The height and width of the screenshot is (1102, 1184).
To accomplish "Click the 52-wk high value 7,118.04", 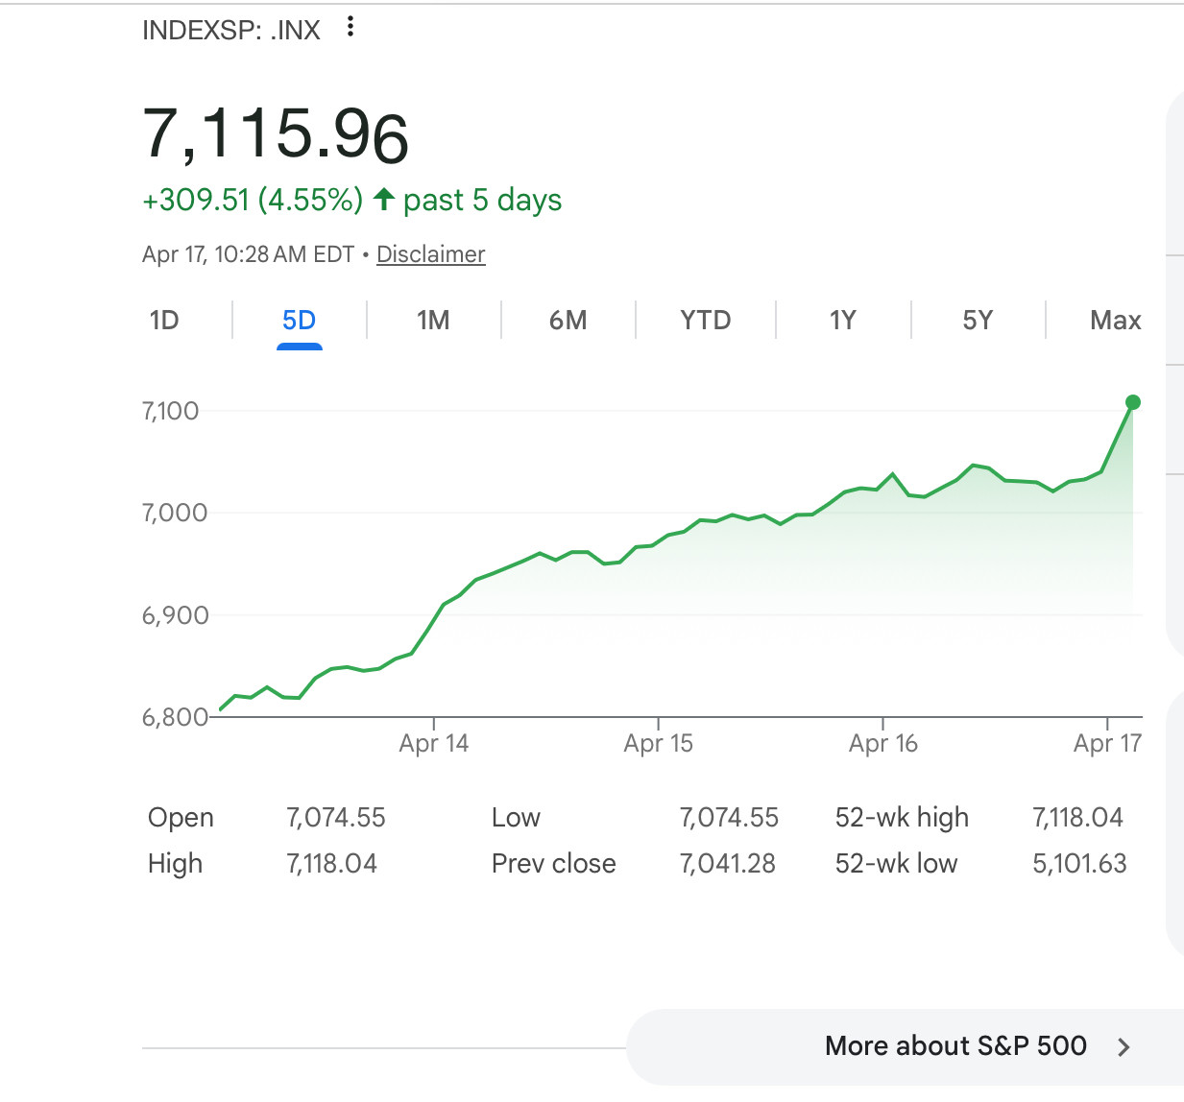I will point(1077,818).
